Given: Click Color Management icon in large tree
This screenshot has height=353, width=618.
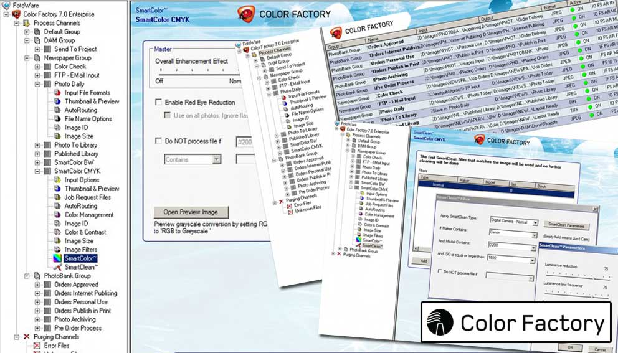Looking at the screenshot, I should [x=57, y=215].
